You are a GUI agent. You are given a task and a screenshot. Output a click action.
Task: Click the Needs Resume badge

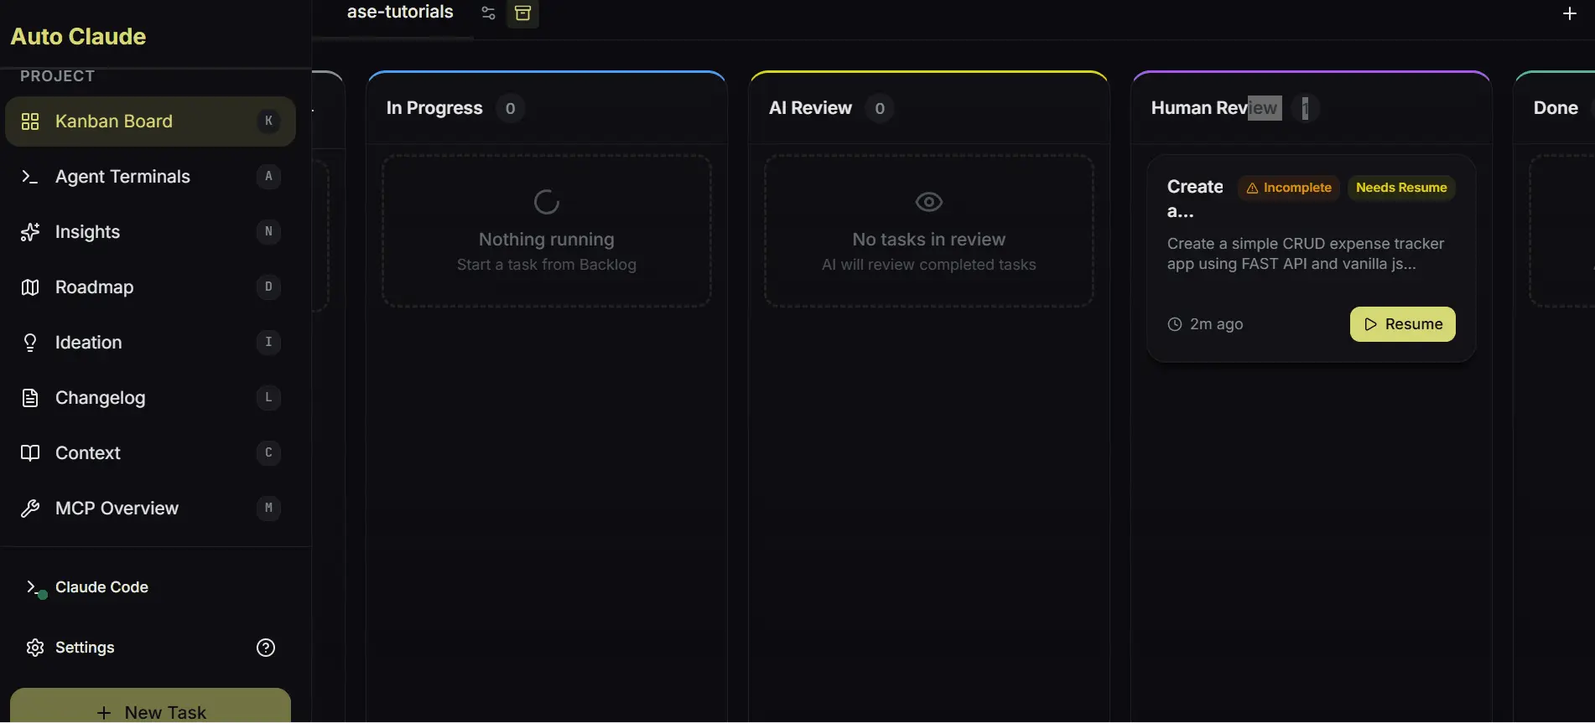click(1400, 188)
